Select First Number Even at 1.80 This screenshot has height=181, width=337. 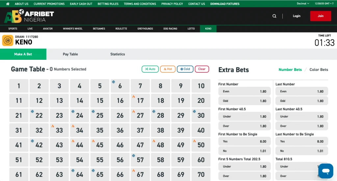(245, 92)
